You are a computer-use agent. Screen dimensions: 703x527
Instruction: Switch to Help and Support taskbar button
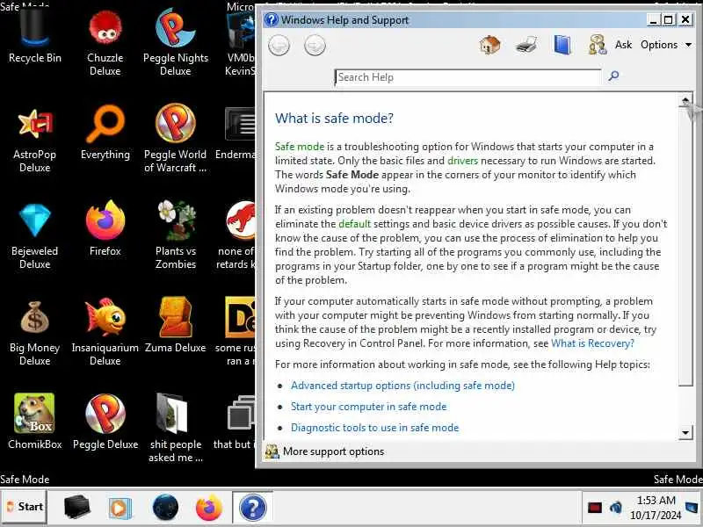(x=252, y=508)
